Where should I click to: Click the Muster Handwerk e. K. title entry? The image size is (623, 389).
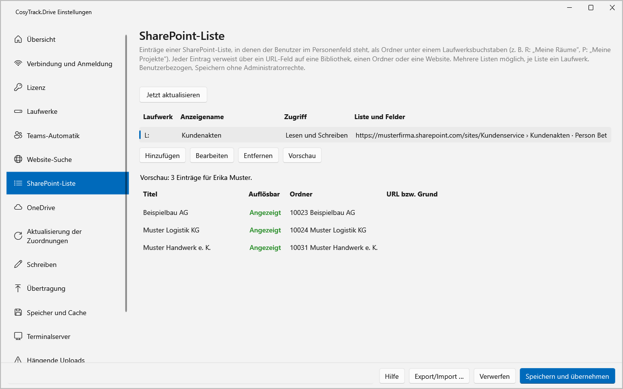click(177, 248)
